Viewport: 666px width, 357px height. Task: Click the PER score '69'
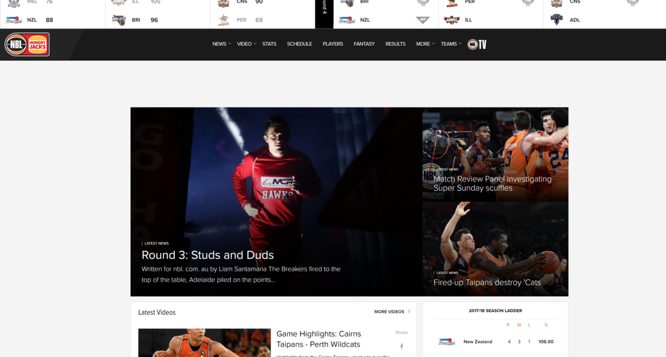coord(259,20)
